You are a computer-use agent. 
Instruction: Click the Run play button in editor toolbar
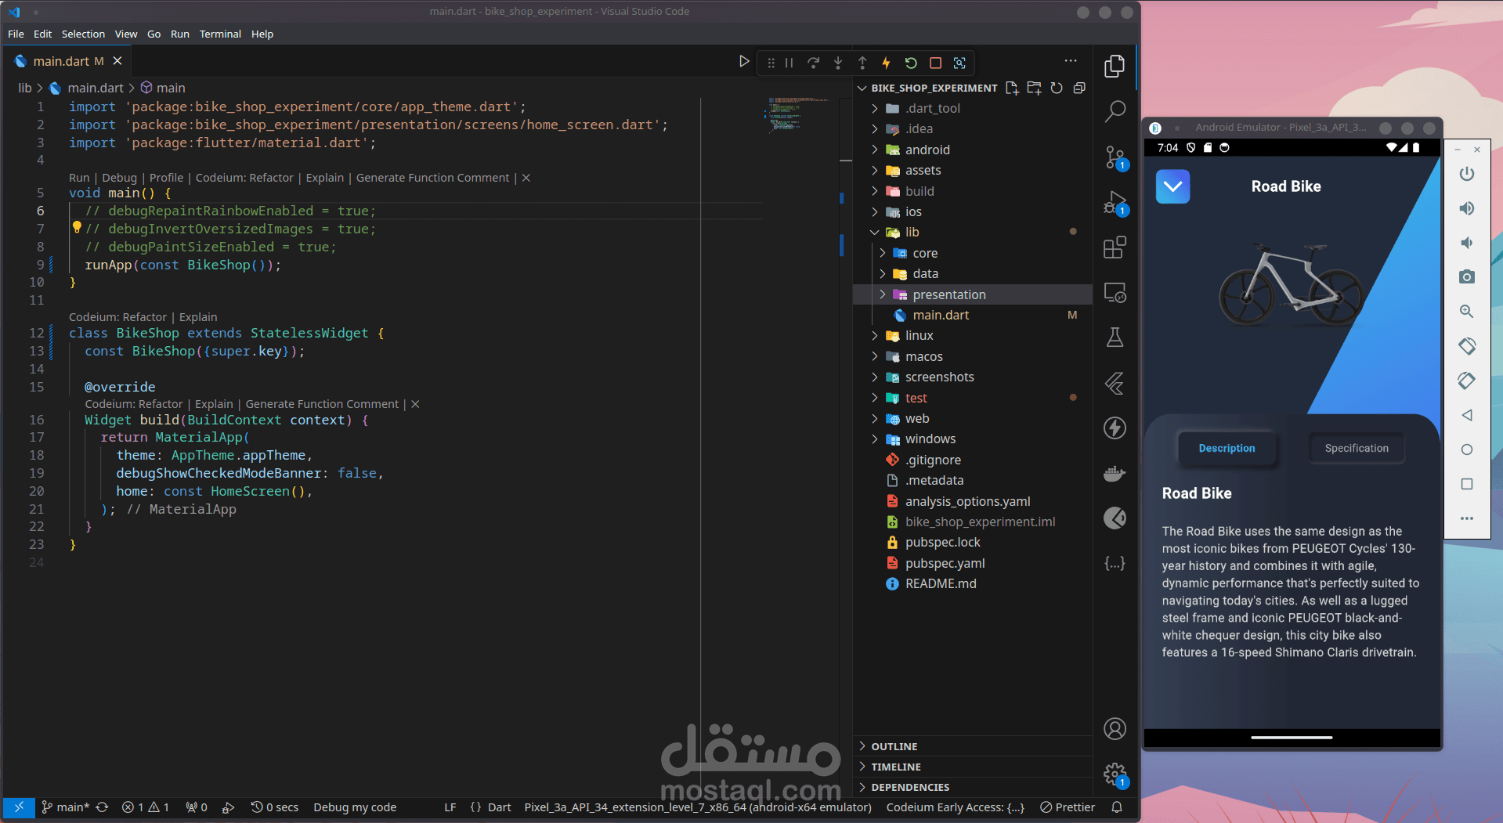pos(744,62)
